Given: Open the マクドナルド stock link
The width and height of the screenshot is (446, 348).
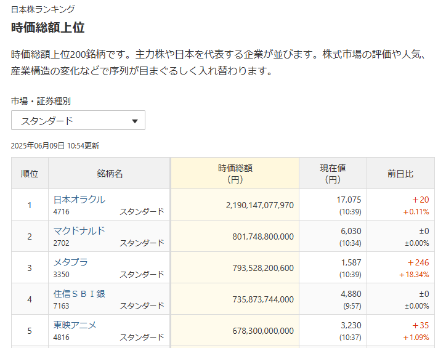Looking at the screenshot, I should (x=79, y=231).
